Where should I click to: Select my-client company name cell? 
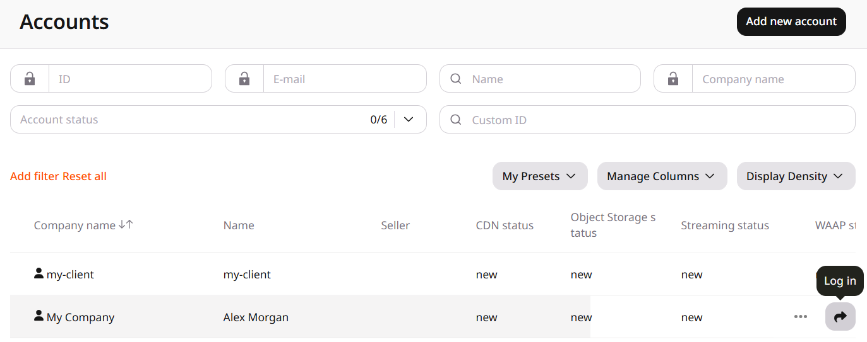tap(70, 275)
